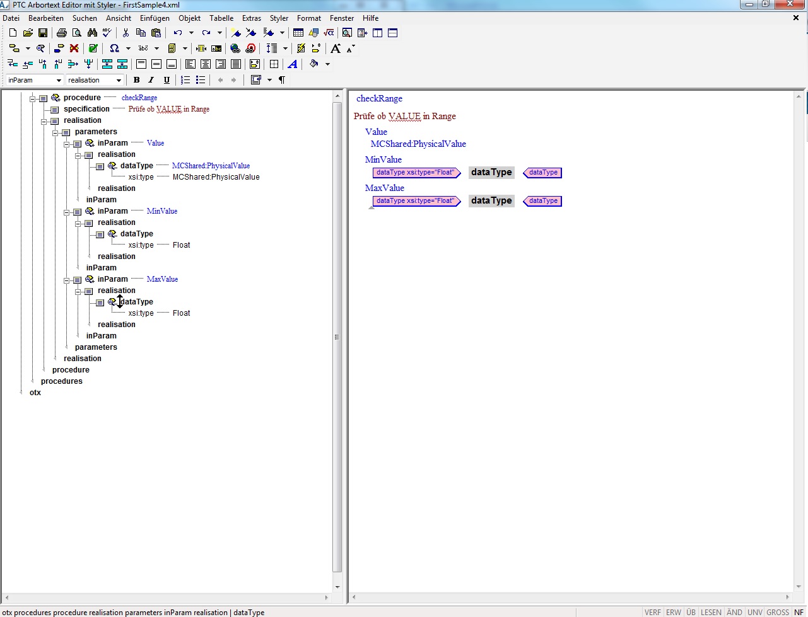
Task: Open the Tabelle menu
Action: pyautogui.click(x=221, y=18)
